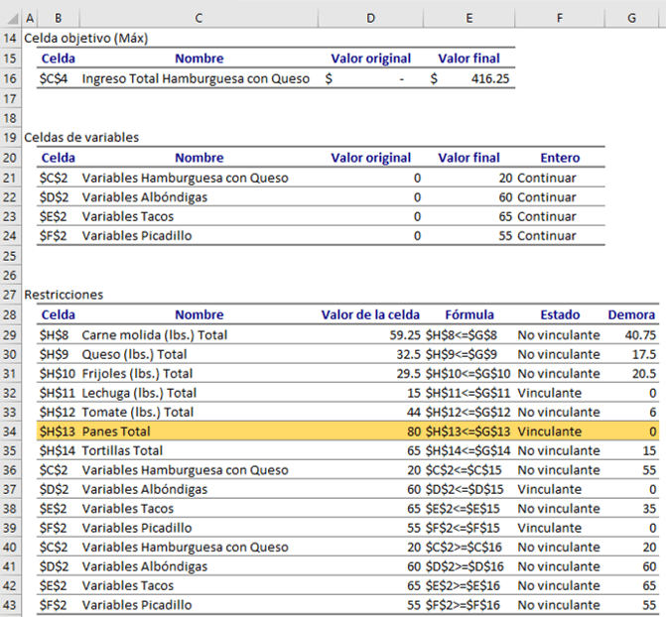The height and width of the screenshot is (617, 666).
Task: Click 'Celda objetivo (Máx)' cell
Action: tap(86, 39)
